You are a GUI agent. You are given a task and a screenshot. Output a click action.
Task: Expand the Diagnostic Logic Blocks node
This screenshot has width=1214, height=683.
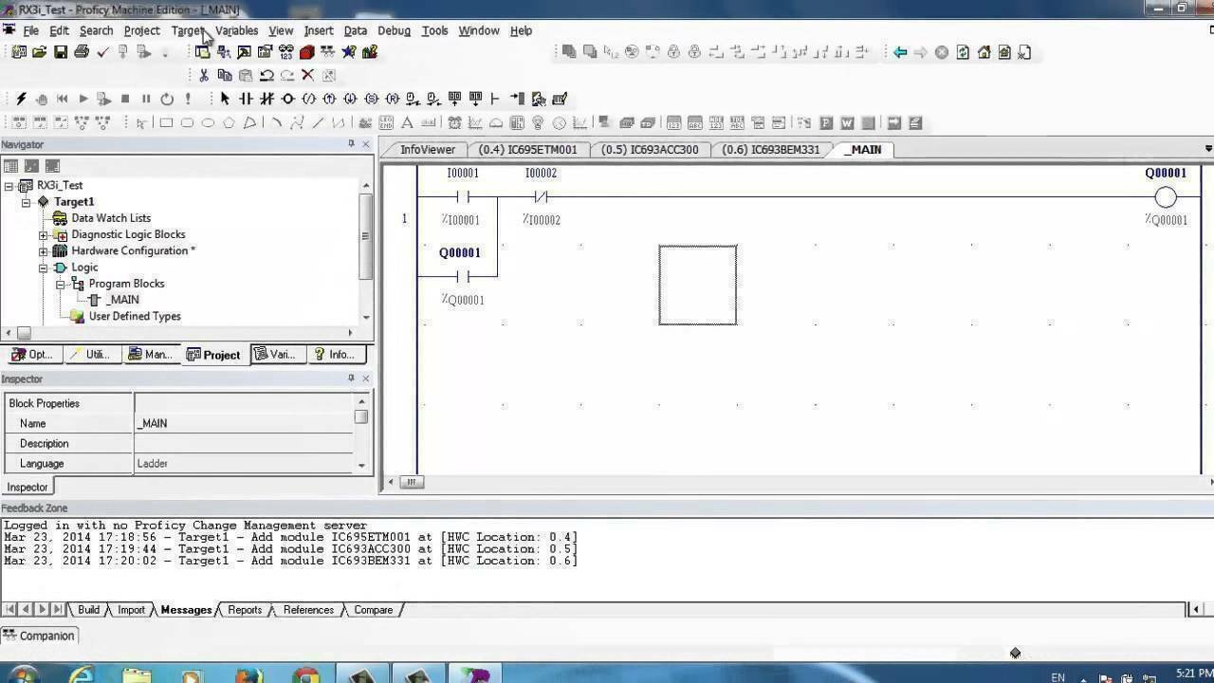click(43, 234)
